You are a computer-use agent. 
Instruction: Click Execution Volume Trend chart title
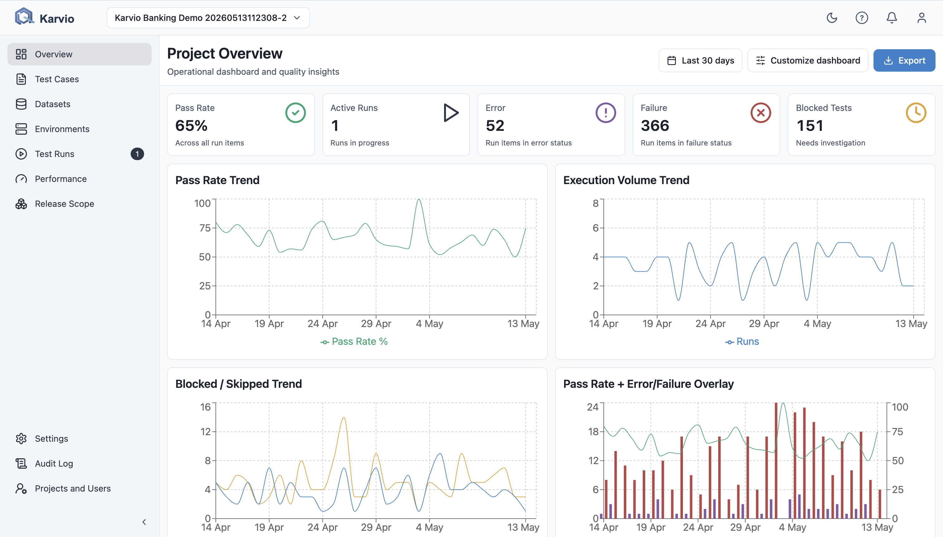(x=626, y=180)
